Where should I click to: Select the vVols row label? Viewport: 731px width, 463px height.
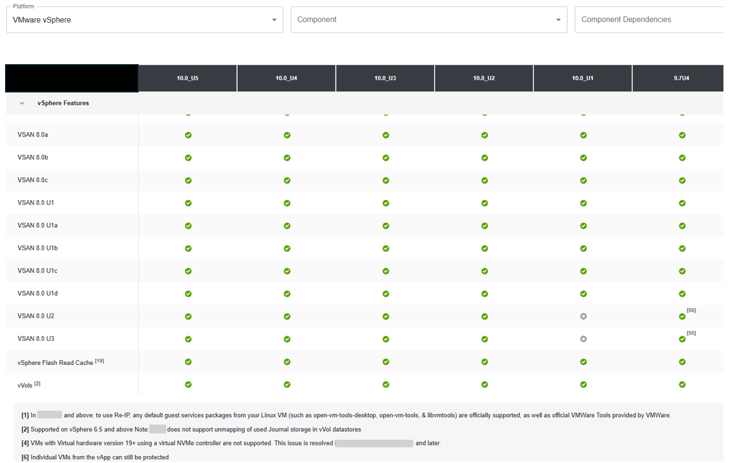tap(25, 386)
